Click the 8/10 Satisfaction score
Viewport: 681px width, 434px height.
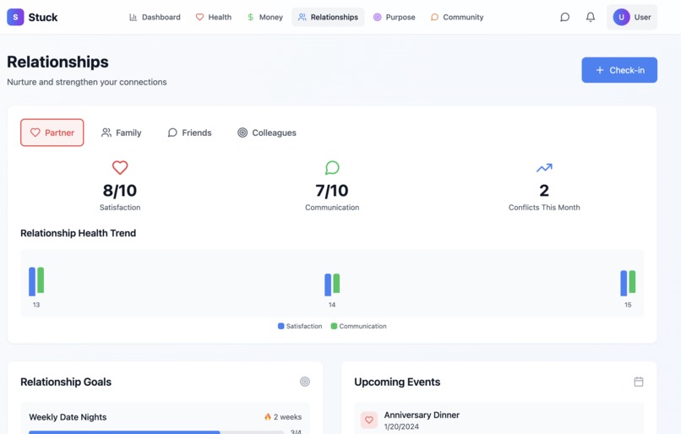pos(120,191)
